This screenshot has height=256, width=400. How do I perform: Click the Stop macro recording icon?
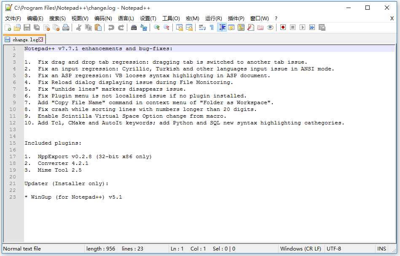(x=293, y=27)
